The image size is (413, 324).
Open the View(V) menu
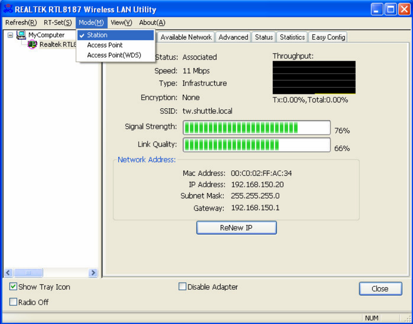pos(121,23)
